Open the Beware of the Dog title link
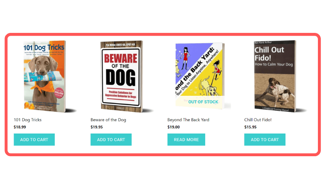This screenshot has height=185, width=329. tap(108, 120)
